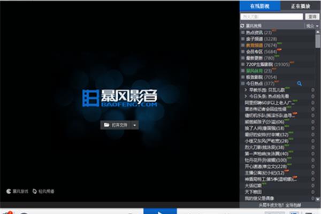Click the circle icon in the 主播公寓 row

(x=313, y=173)
